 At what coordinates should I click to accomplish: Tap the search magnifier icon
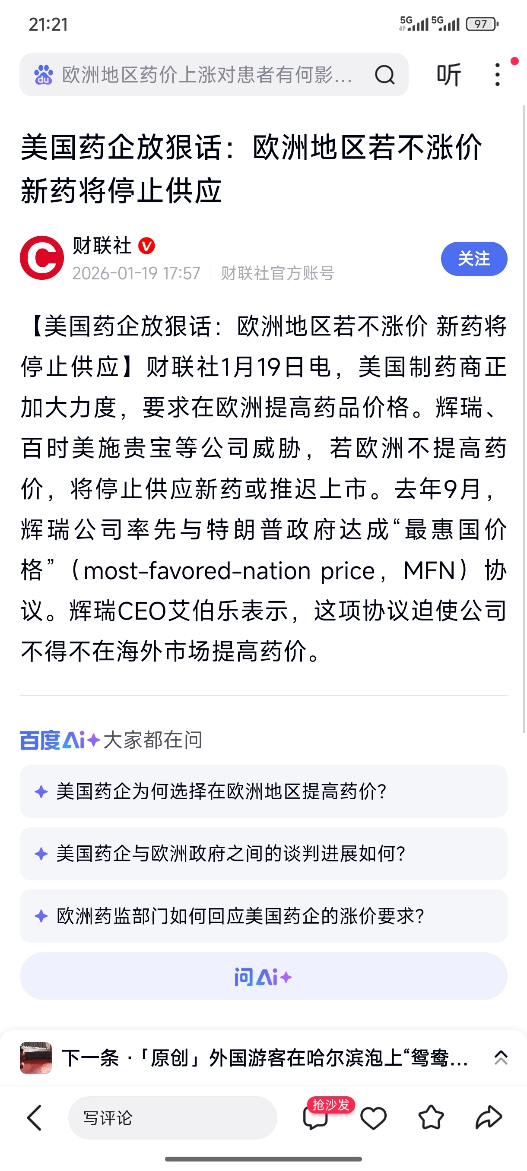384,75
